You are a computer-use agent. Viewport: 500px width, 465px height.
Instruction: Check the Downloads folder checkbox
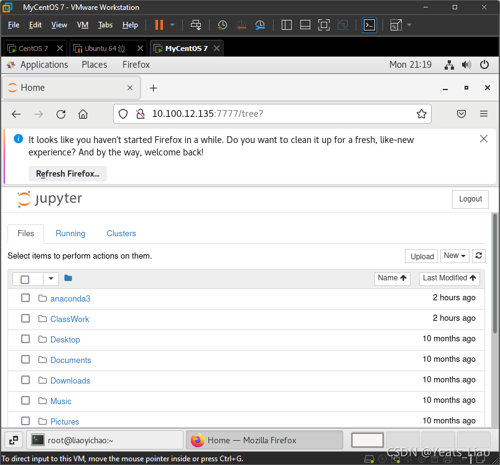(25, 380)
